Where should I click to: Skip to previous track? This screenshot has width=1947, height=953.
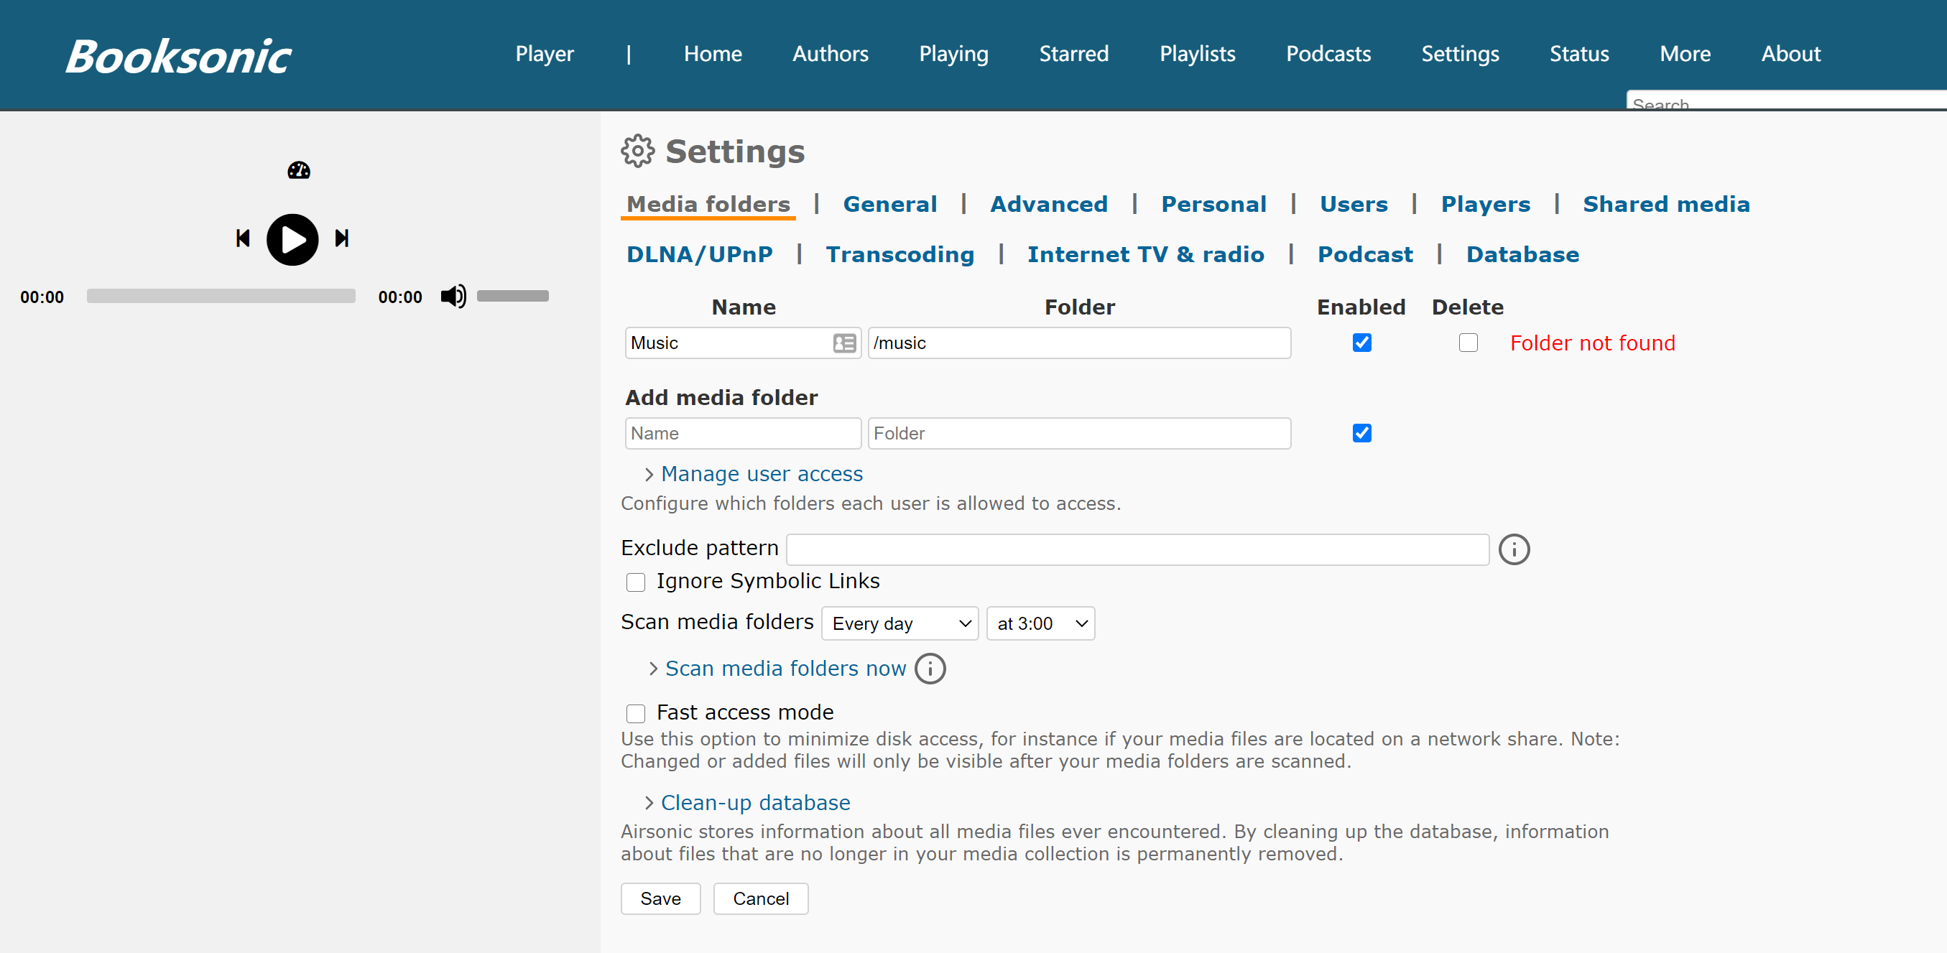pos(243,239)
